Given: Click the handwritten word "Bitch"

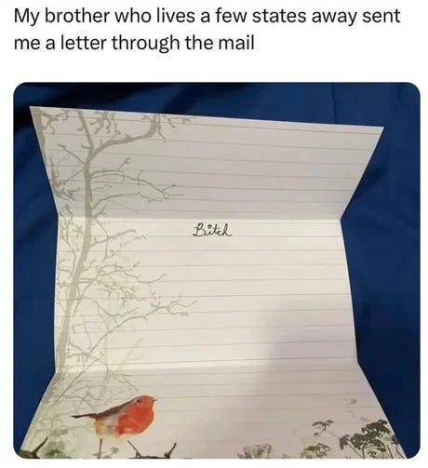Looking at the screenshot, I should (x=212, y=231).
